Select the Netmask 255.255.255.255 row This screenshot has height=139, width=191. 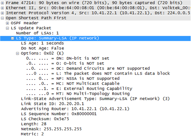point(51,129)
